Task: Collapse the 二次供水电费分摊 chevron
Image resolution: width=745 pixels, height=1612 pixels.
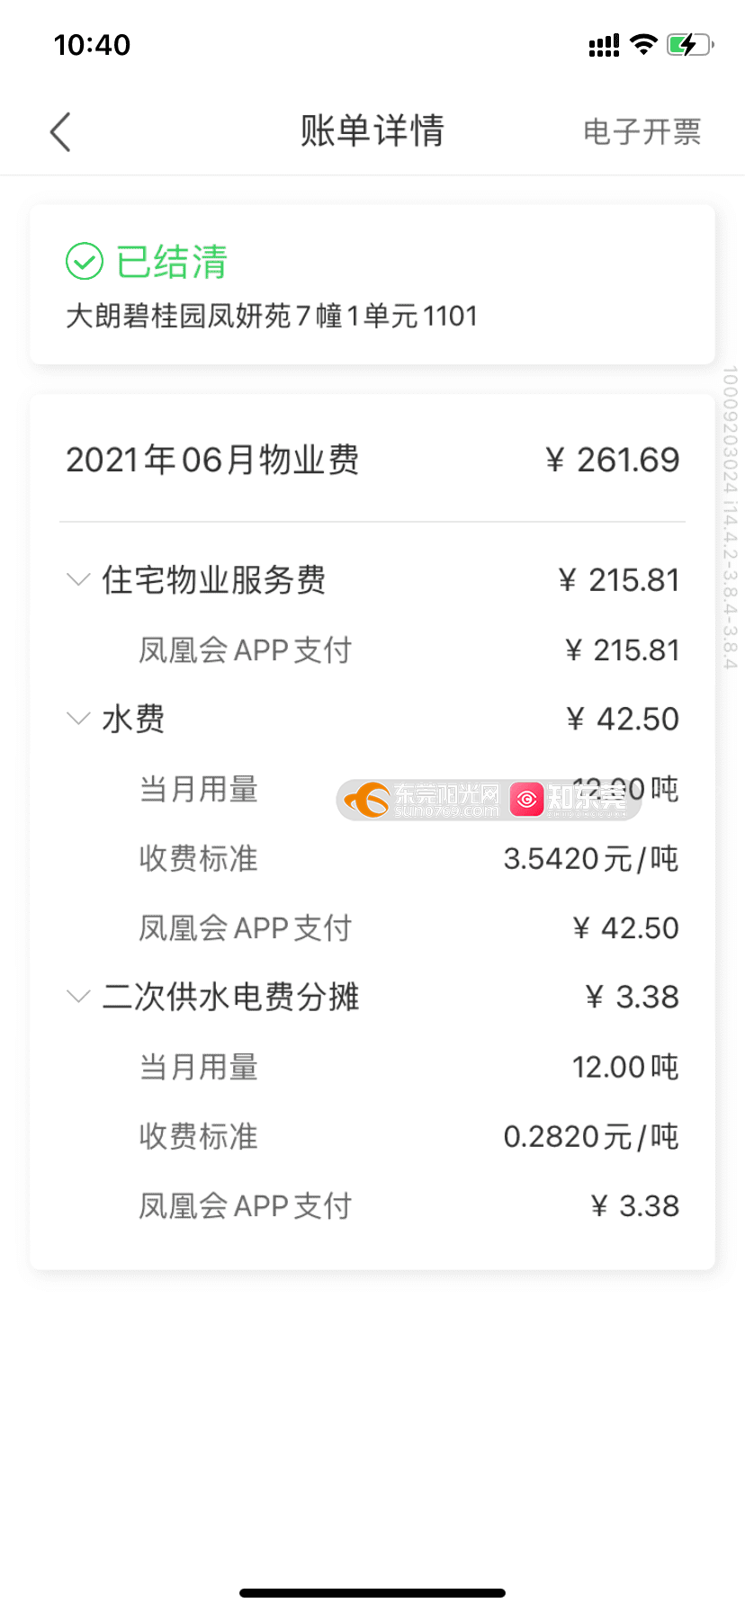Action: tap(79, 997)
